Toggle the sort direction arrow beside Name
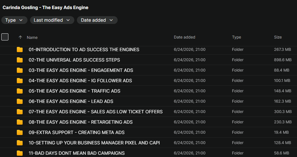This screenshot has height=157, width=297. pyautogui.click(x=20, y=37)
